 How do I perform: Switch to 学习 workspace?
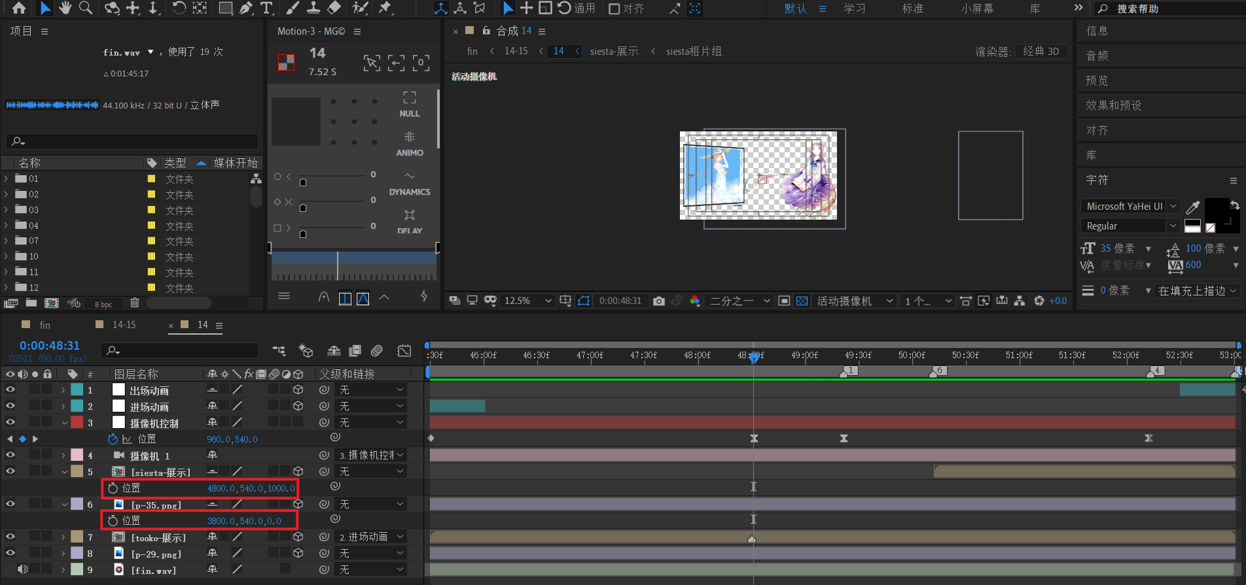[854, 8]
